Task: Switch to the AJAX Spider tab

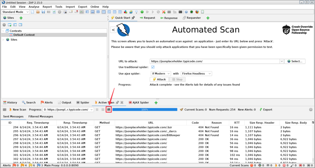Action: (139, 103)
